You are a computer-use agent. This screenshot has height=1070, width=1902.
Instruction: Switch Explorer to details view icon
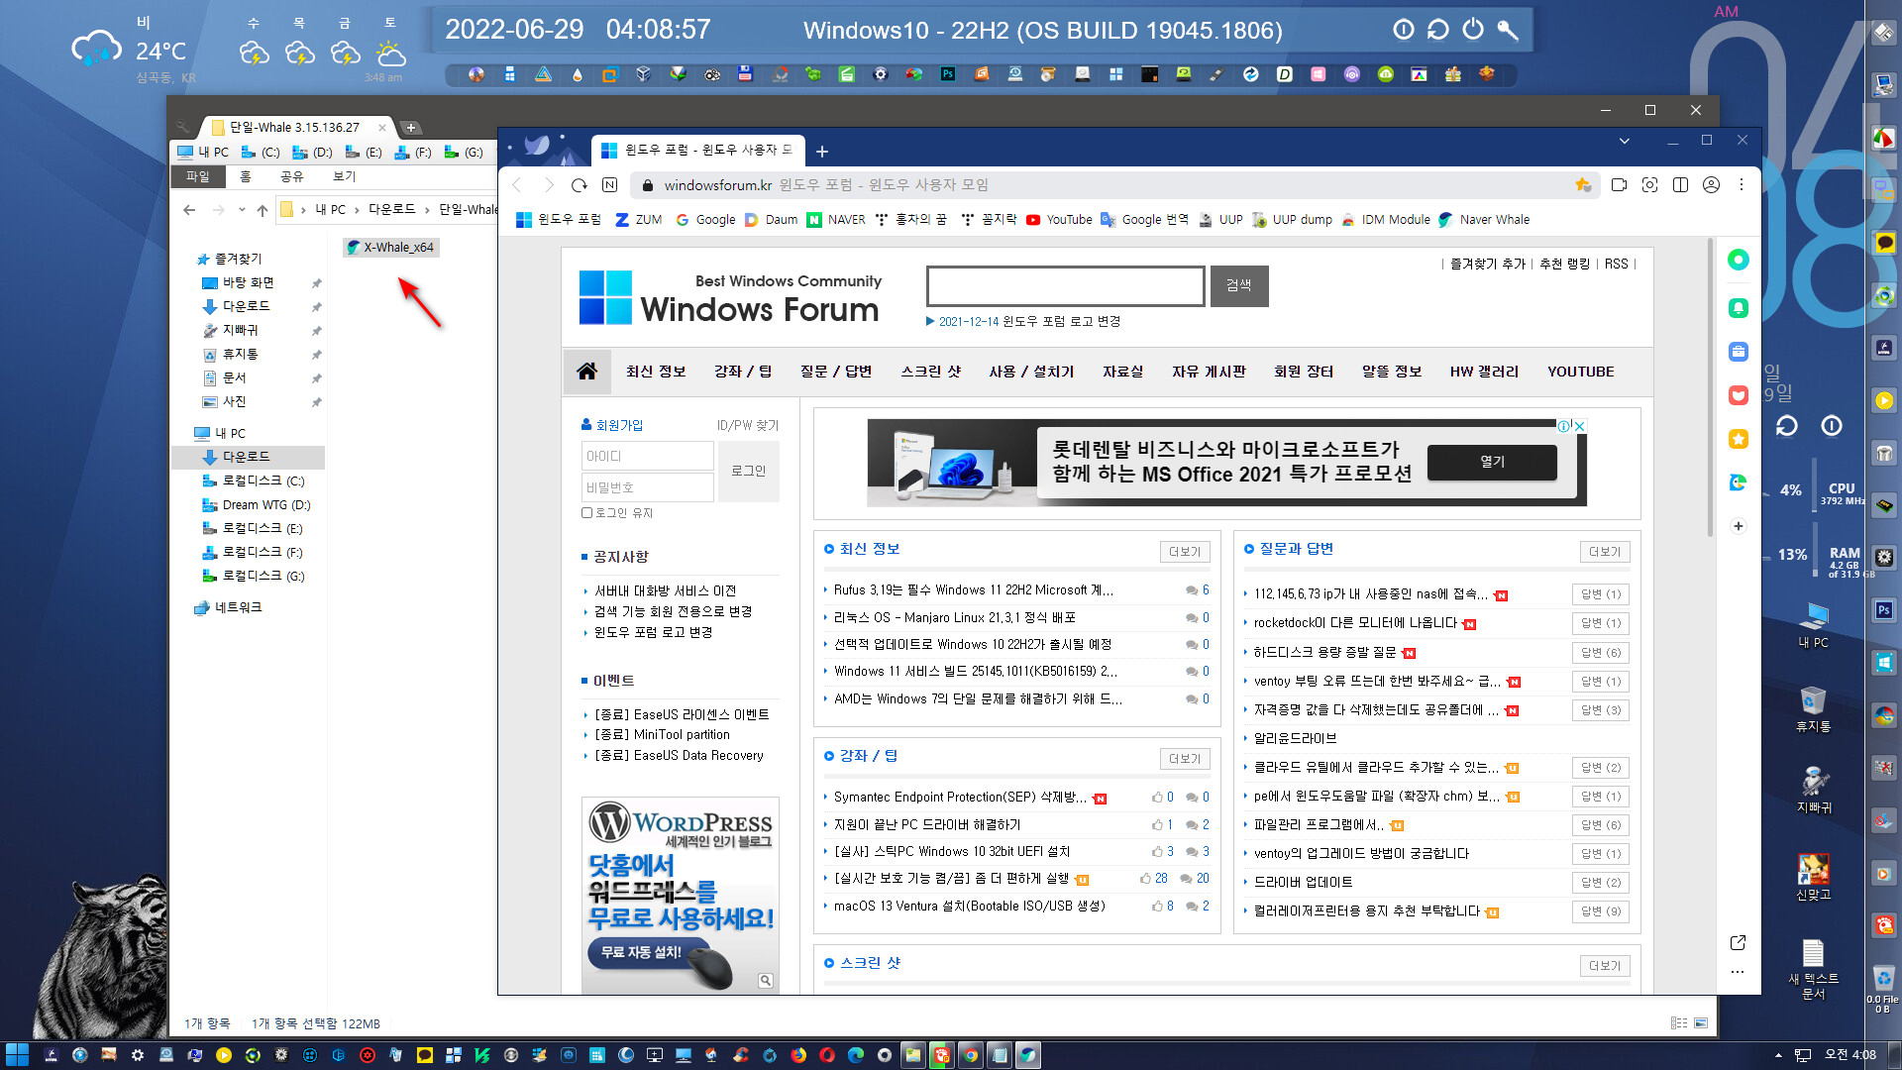(x=1678, y=1023)
